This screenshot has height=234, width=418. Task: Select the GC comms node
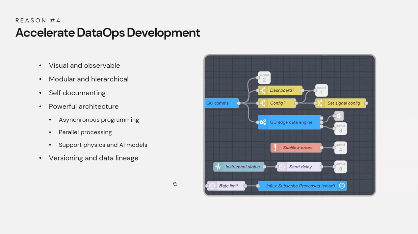pyautogui.click(x=222, y=103)
